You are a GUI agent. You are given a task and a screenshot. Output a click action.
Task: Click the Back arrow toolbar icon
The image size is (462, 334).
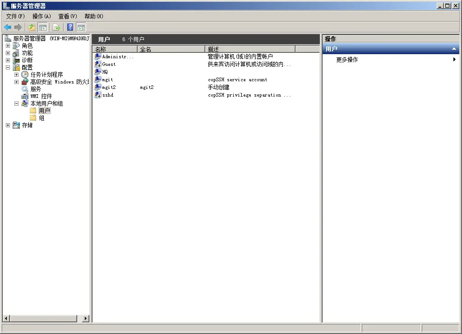point(8,28)
